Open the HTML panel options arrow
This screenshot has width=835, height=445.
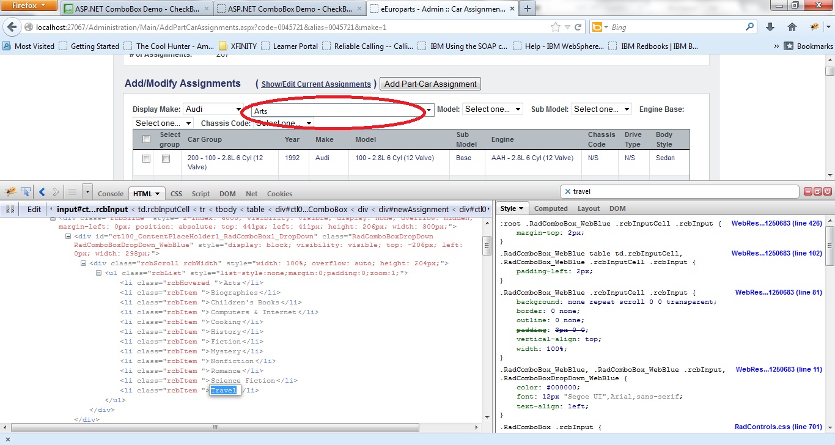pyautogui.click(x=158, y=194)
